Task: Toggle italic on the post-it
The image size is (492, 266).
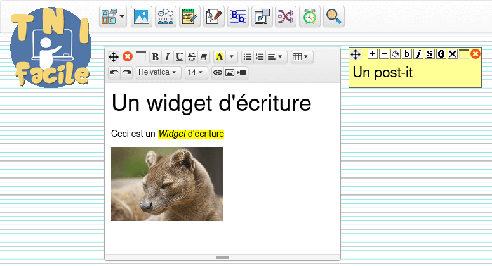Action: [418, 54]
